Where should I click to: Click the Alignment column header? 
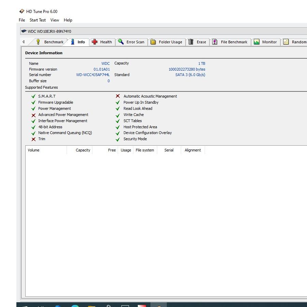click(x=193, y=150)
